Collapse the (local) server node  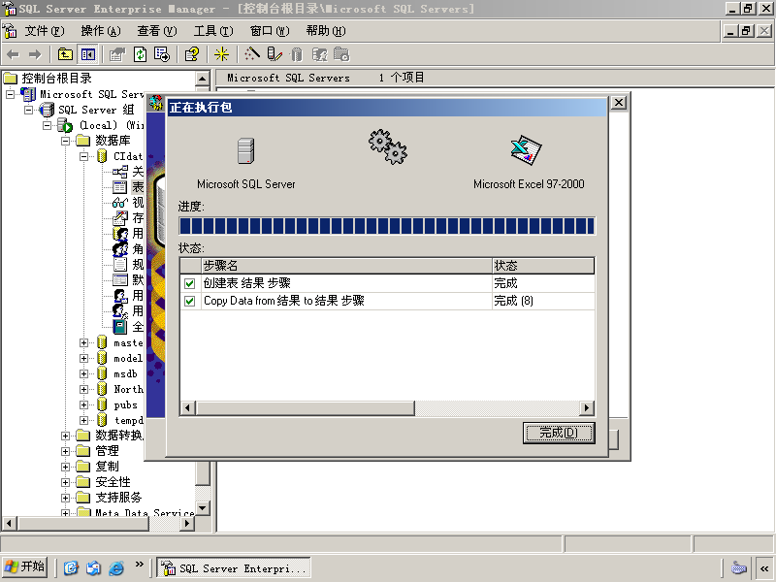click(47, 125)
